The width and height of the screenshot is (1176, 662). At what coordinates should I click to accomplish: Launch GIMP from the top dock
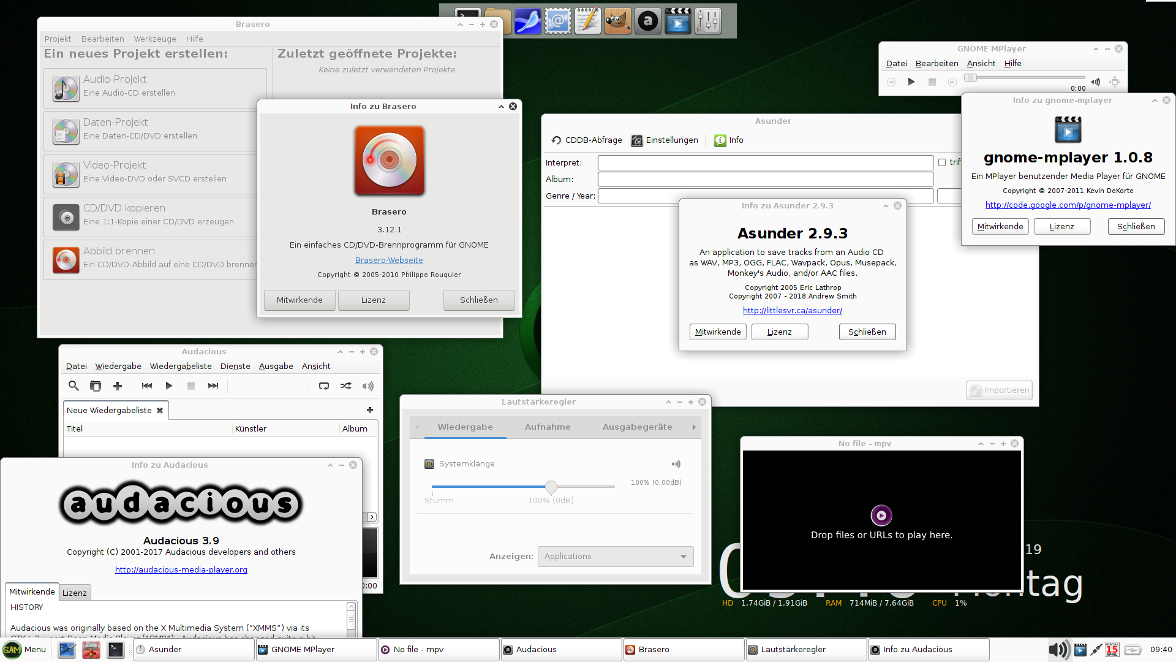(617, 21)
